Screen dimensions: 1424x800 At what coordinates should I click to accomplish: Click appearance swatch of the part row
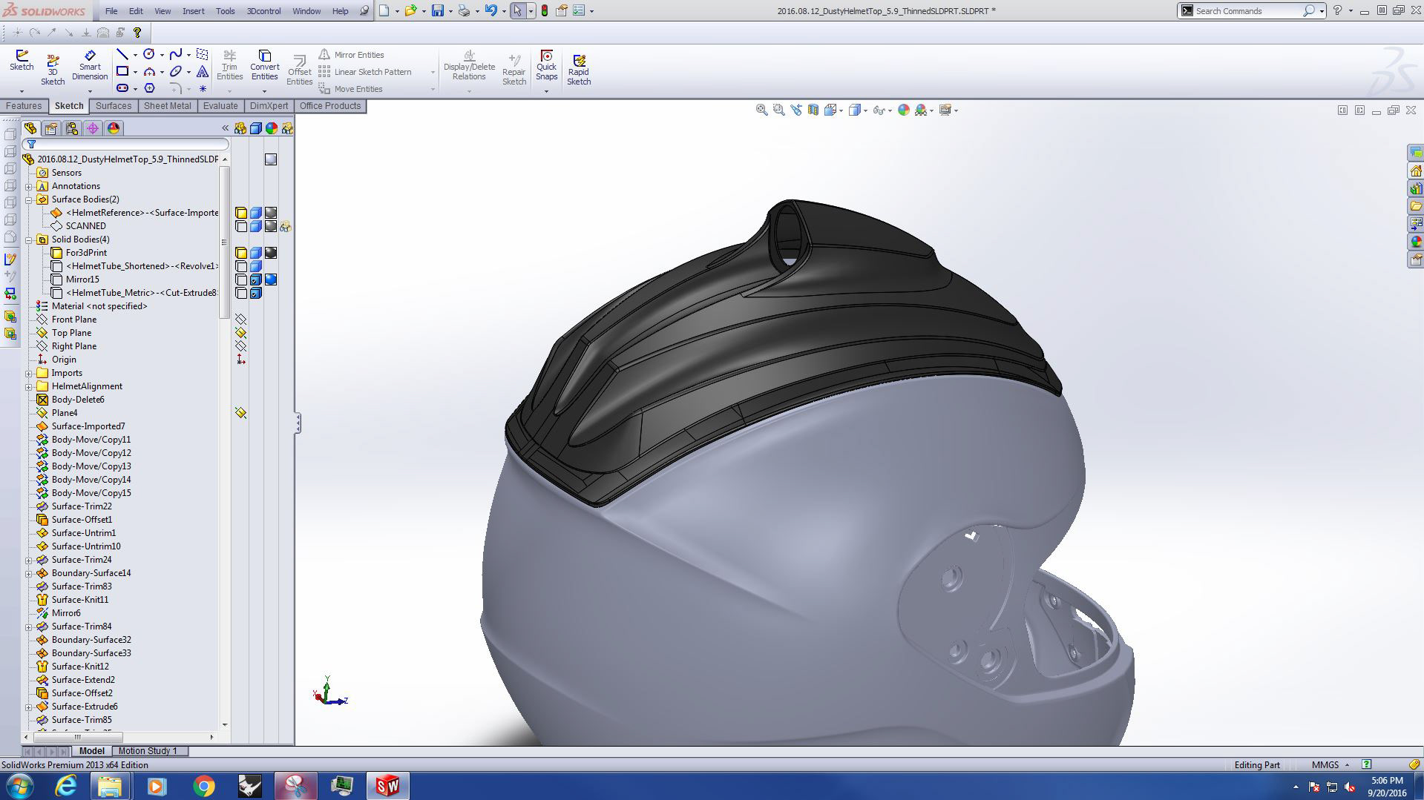click(x=271, y=159)
